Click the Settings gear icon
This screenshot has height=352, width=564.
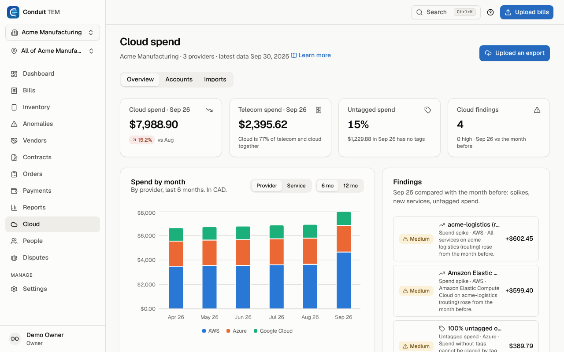(x=14, y=289)
